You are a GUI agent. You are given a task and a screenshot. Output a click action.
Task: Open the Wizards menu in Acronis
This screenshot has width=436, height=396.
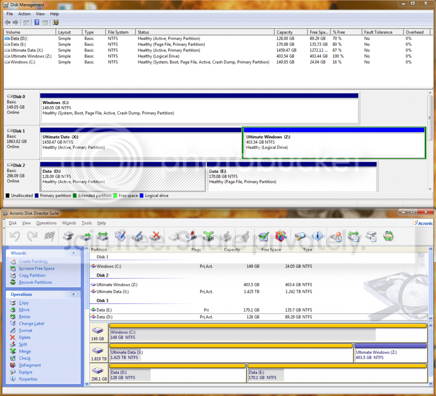click(69, 223)
